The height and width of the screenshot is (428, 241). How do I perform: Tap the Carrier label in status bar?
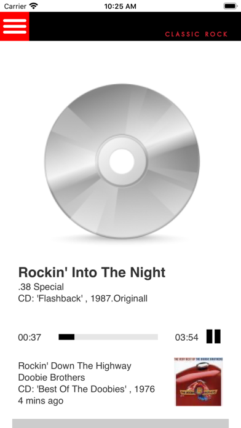click(15, 6)
